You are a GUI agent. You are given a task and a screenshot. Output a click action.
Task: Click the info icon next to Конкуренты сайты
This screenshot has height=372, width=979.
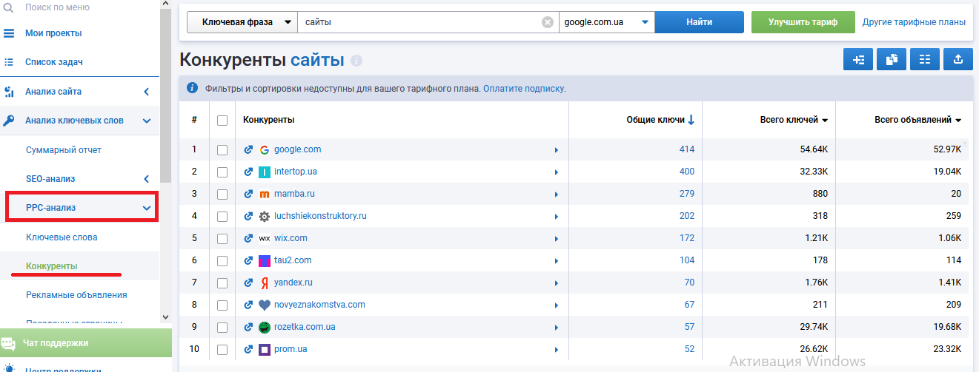coord(356,61)
